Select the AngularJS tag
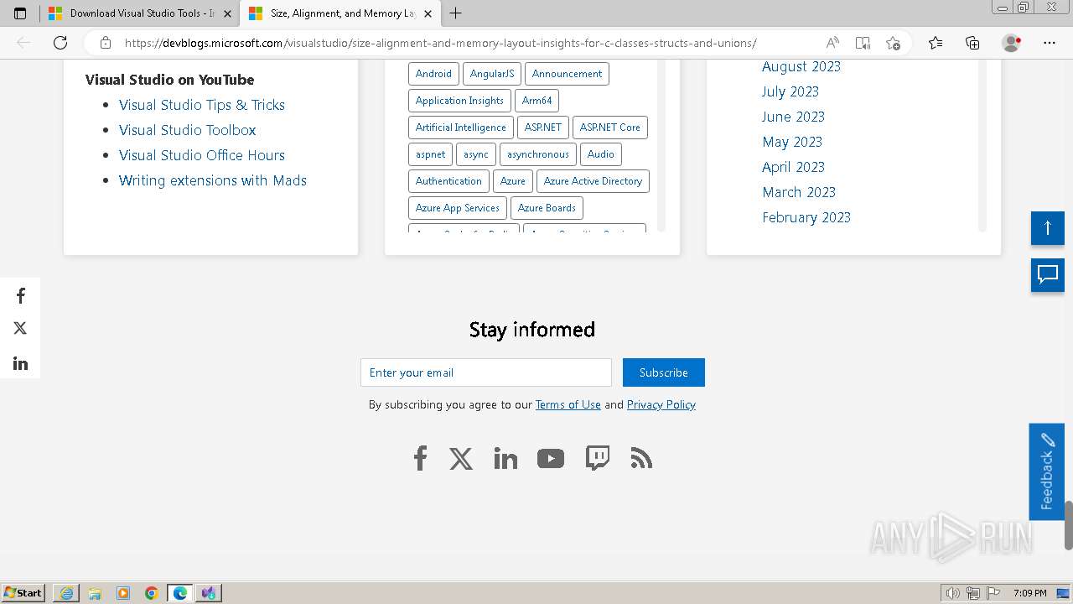Viewport: 1073px width, 604px height. (x=492, y=74)
